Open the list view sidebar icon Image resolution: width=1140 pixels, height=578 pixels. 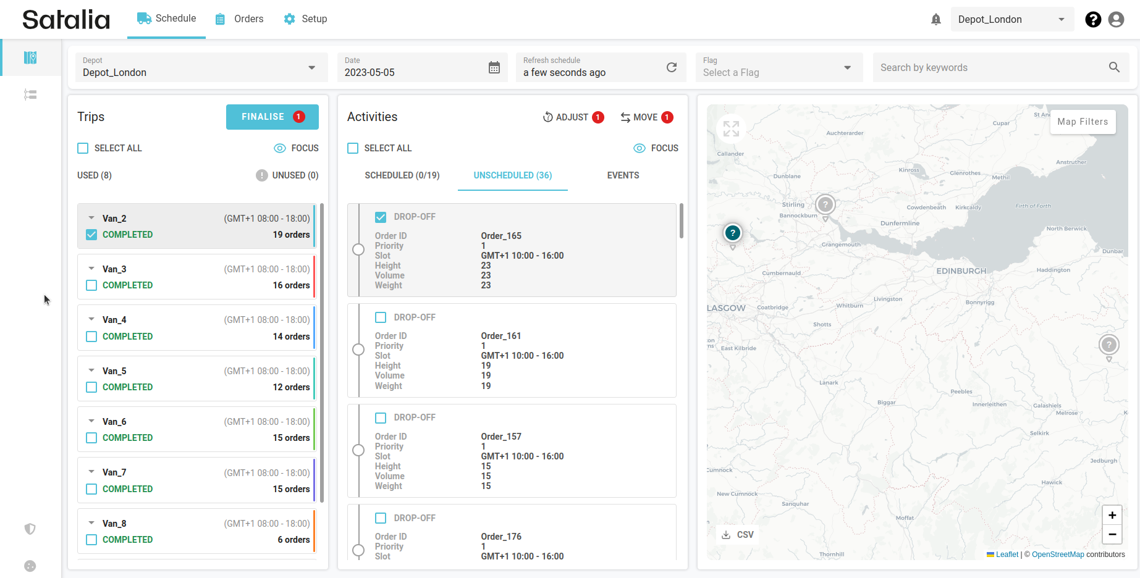click(x=30, y=94)
